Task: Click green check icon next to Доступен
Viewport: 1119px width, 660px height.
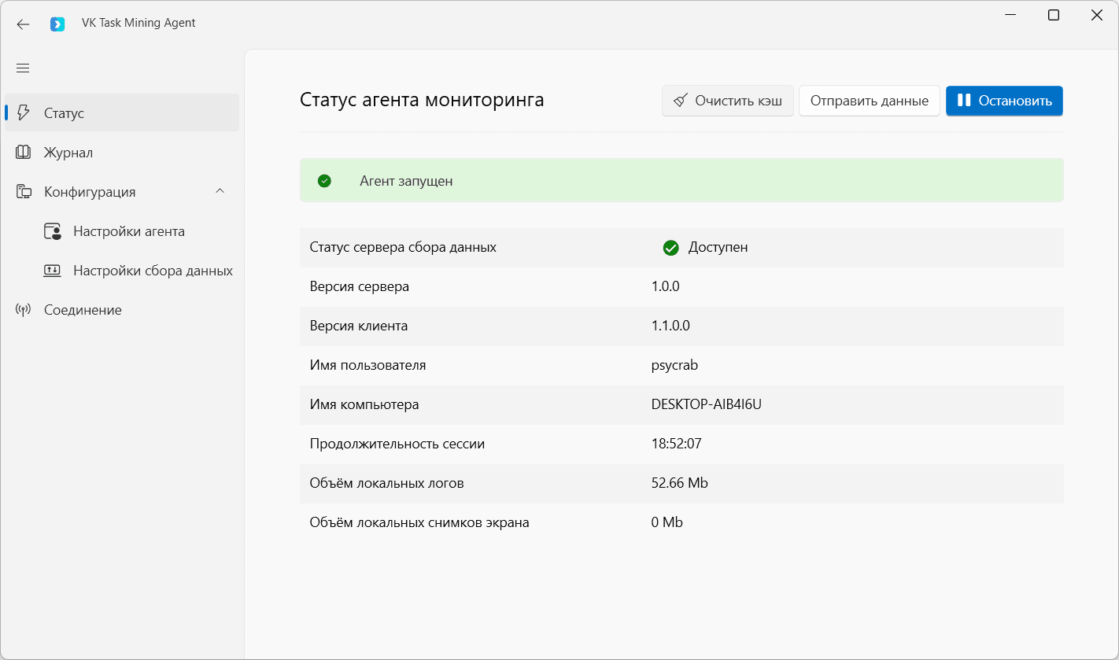Action: pos(670,248)
